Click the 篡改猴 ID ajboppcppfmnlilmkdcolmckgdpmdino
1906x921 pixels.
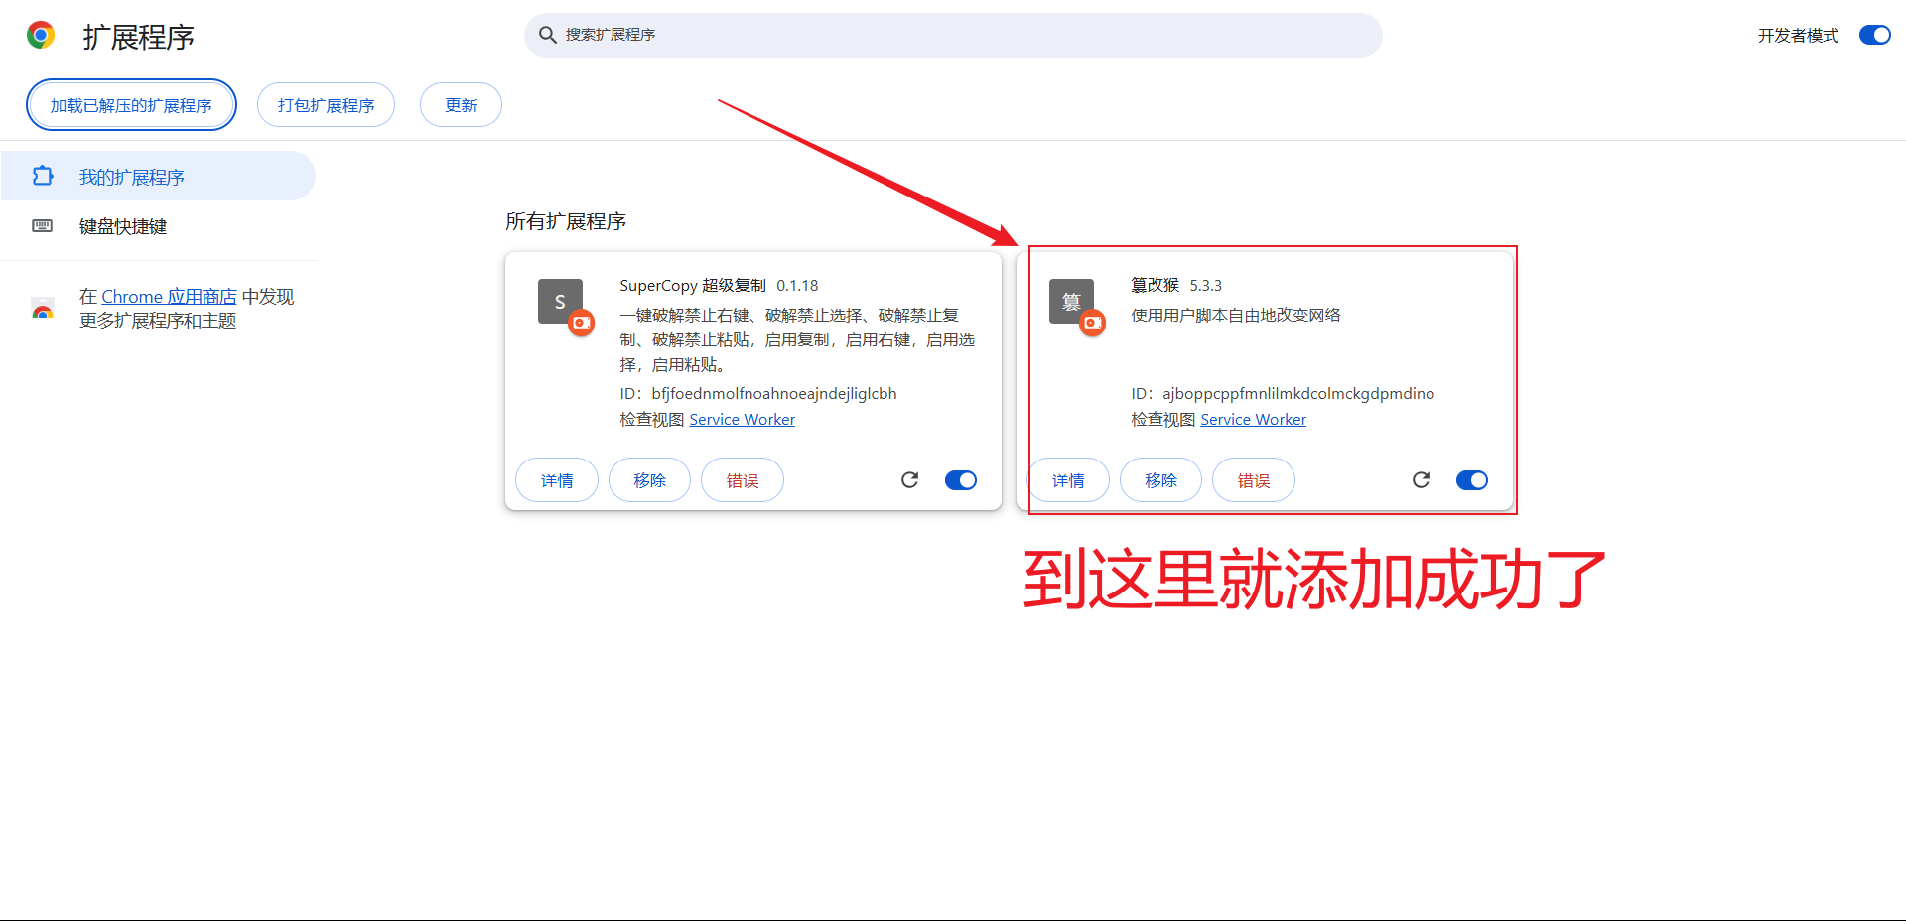[1298, 394]
